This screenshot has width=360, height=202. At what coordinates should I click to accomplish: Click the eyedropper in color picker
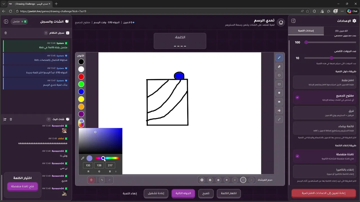tap(83, 158)
